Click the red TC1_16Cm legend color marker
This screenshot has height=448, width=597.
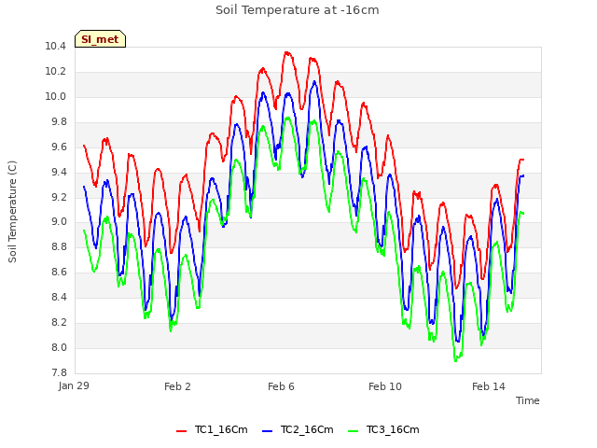point(182,431)
